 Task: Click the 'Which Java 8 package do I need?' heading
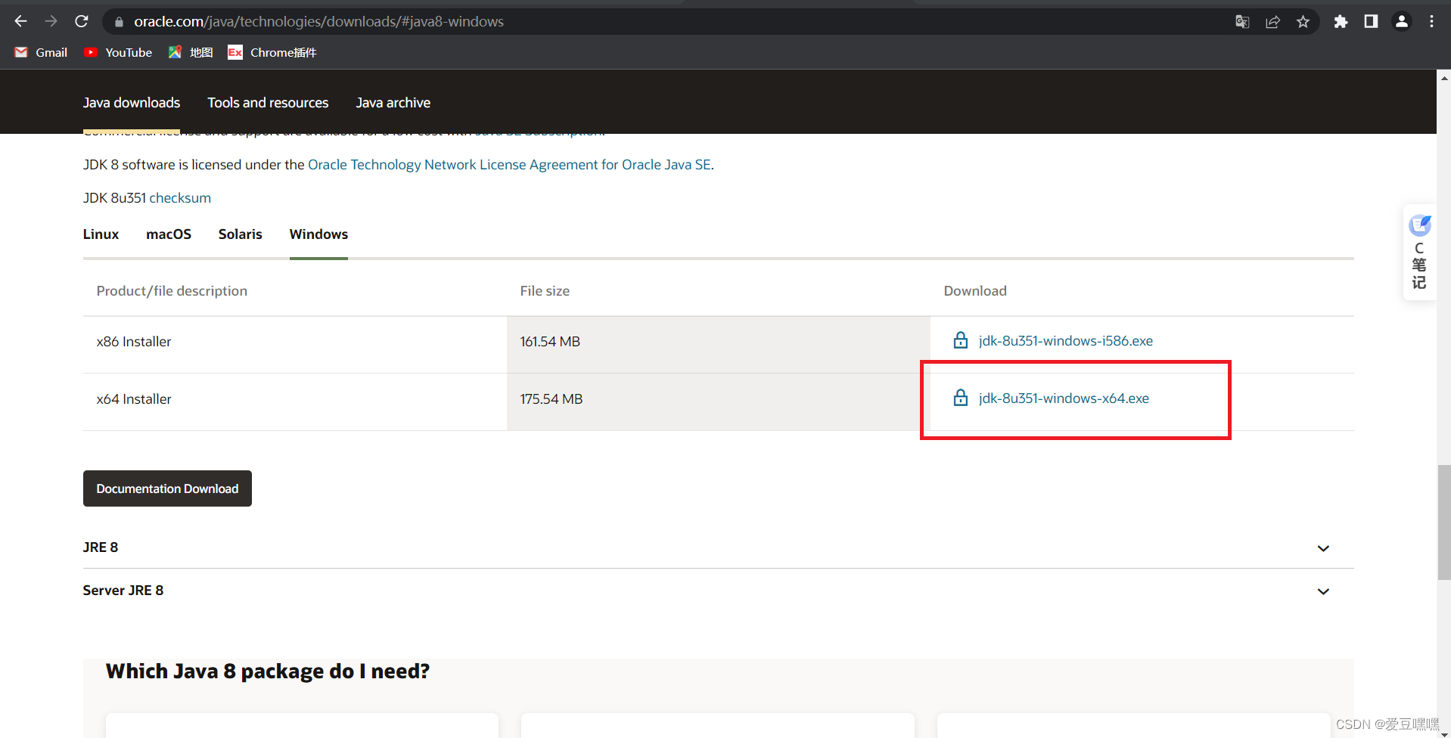coord(268,671)
